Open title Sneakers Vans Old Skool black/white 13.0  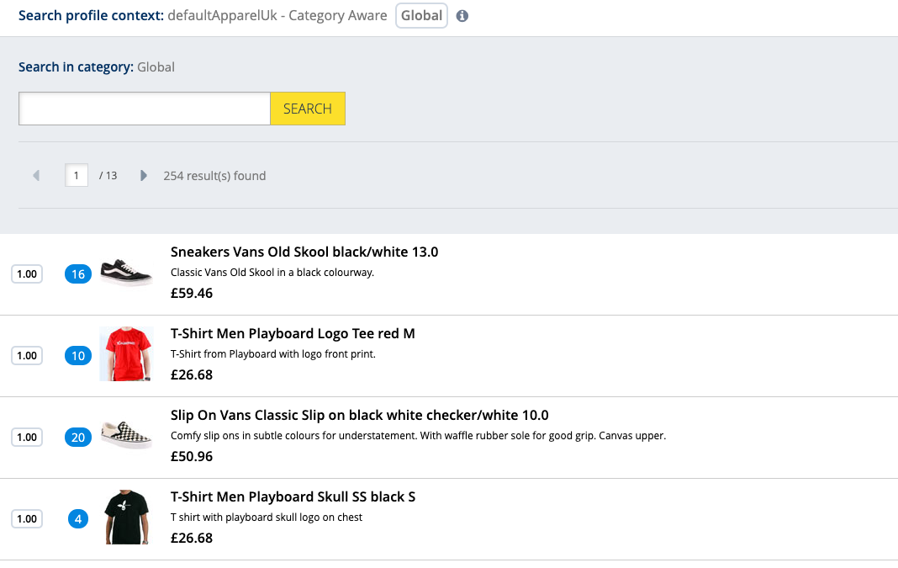pyautogui.click(x=304, y=252)
